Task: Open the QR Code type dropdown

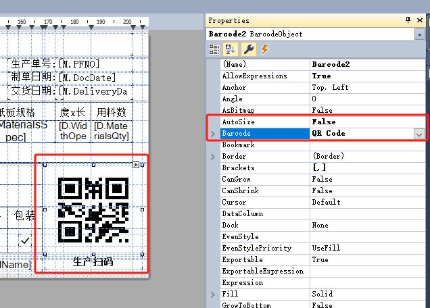Action: pos(419,134)
